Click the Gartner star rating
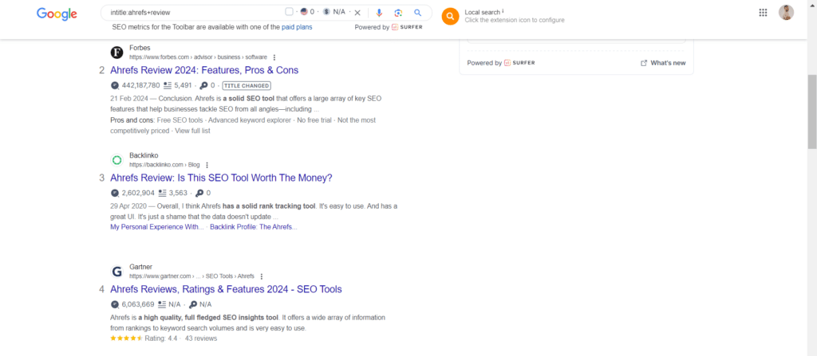The height and width of the screenshot is (356, 817). 126,338
